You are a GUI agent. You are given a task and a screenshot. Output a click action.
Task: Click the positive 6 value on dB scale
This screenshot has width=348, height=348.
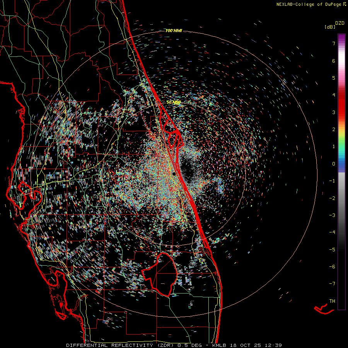[334, 61]
